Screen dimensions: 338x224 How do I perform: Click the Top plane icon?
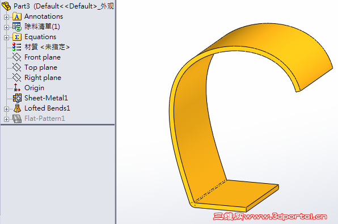pyautogui.click(x=16, y=67)
